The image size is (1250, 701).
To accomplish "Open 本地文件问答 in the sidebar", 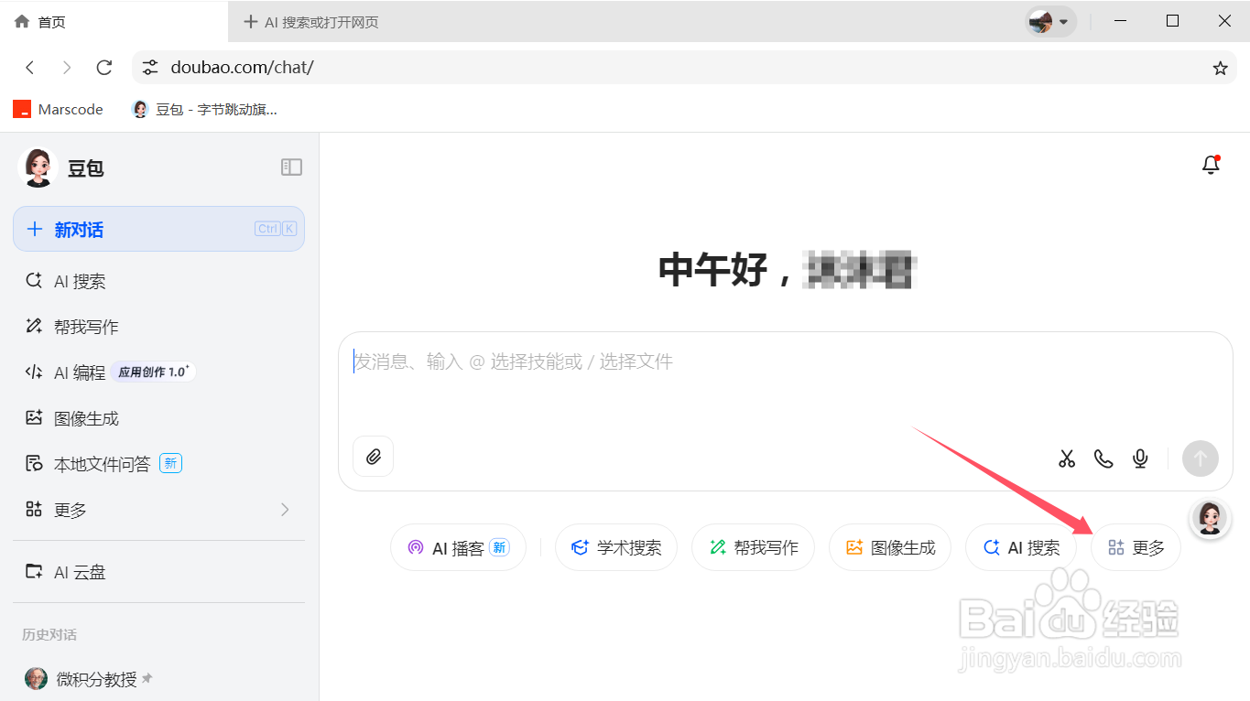I will pyautogui.click(x=158, y=464).
